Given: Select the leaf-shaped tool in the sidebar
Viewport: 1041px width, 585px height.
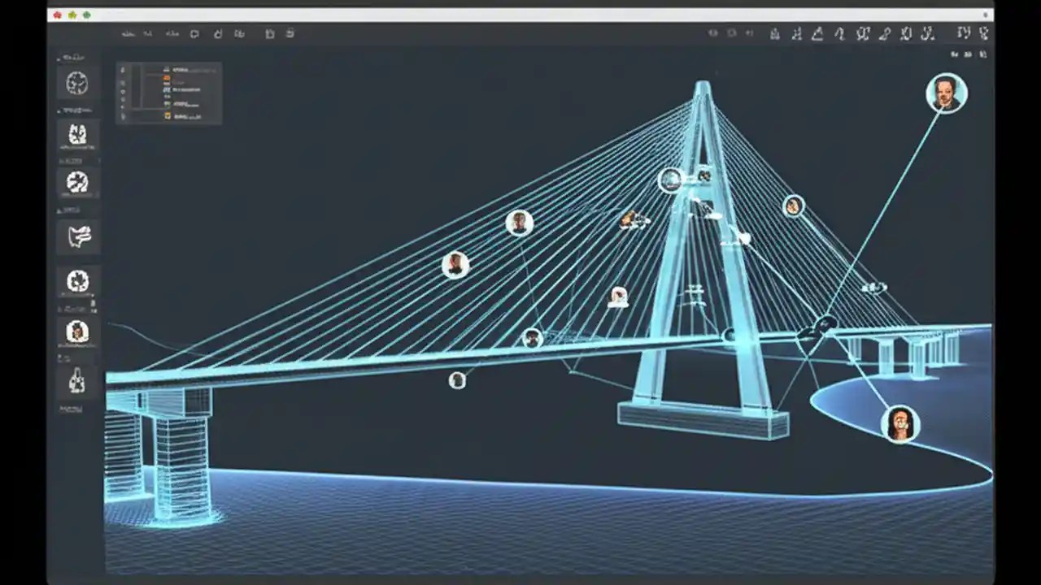Looking at the screenshot, I should (77, 236).
